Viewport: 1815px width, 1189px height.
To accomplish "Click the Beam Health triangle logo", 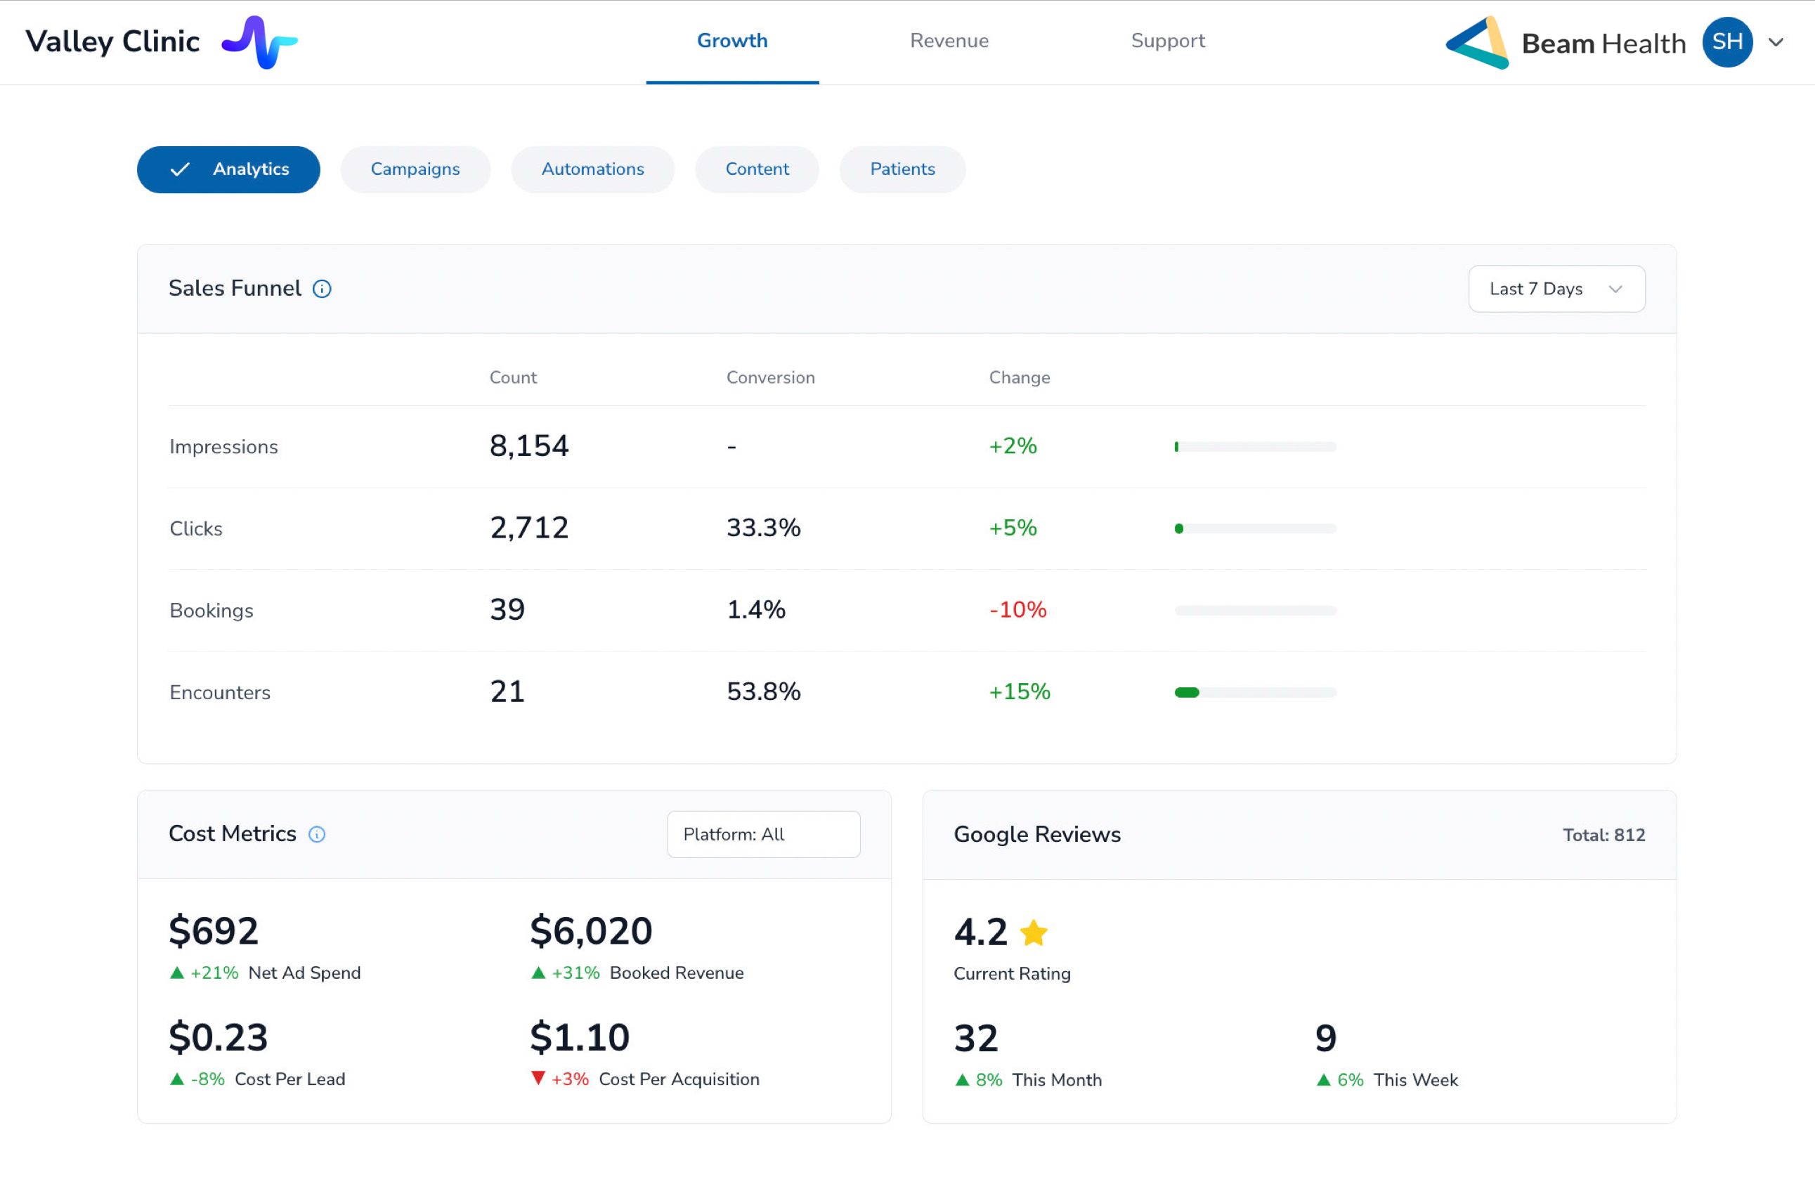I will tap(1476, 43).
